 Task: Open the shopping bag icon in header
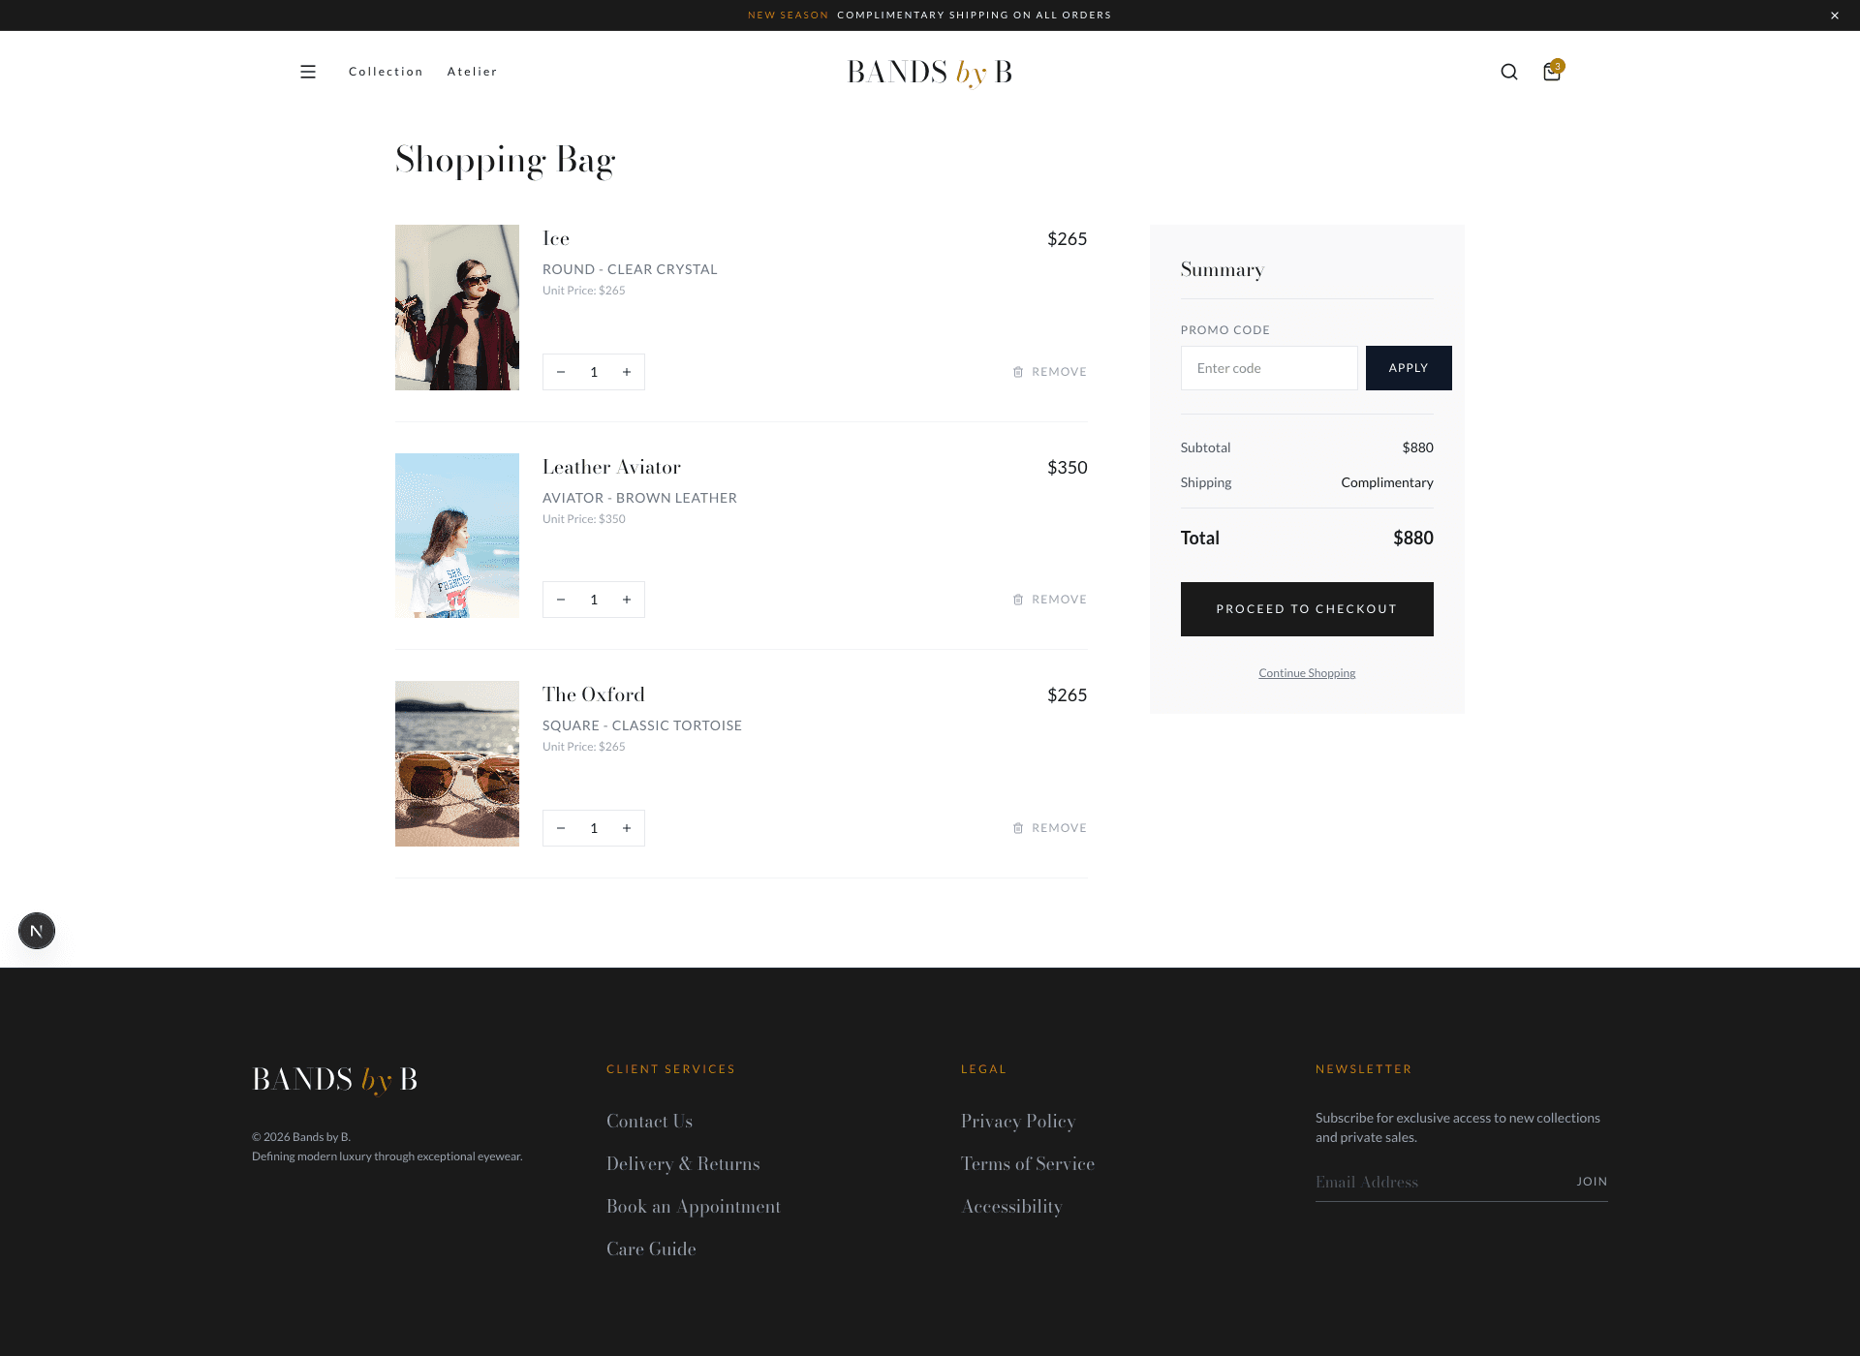point(1551,72)
